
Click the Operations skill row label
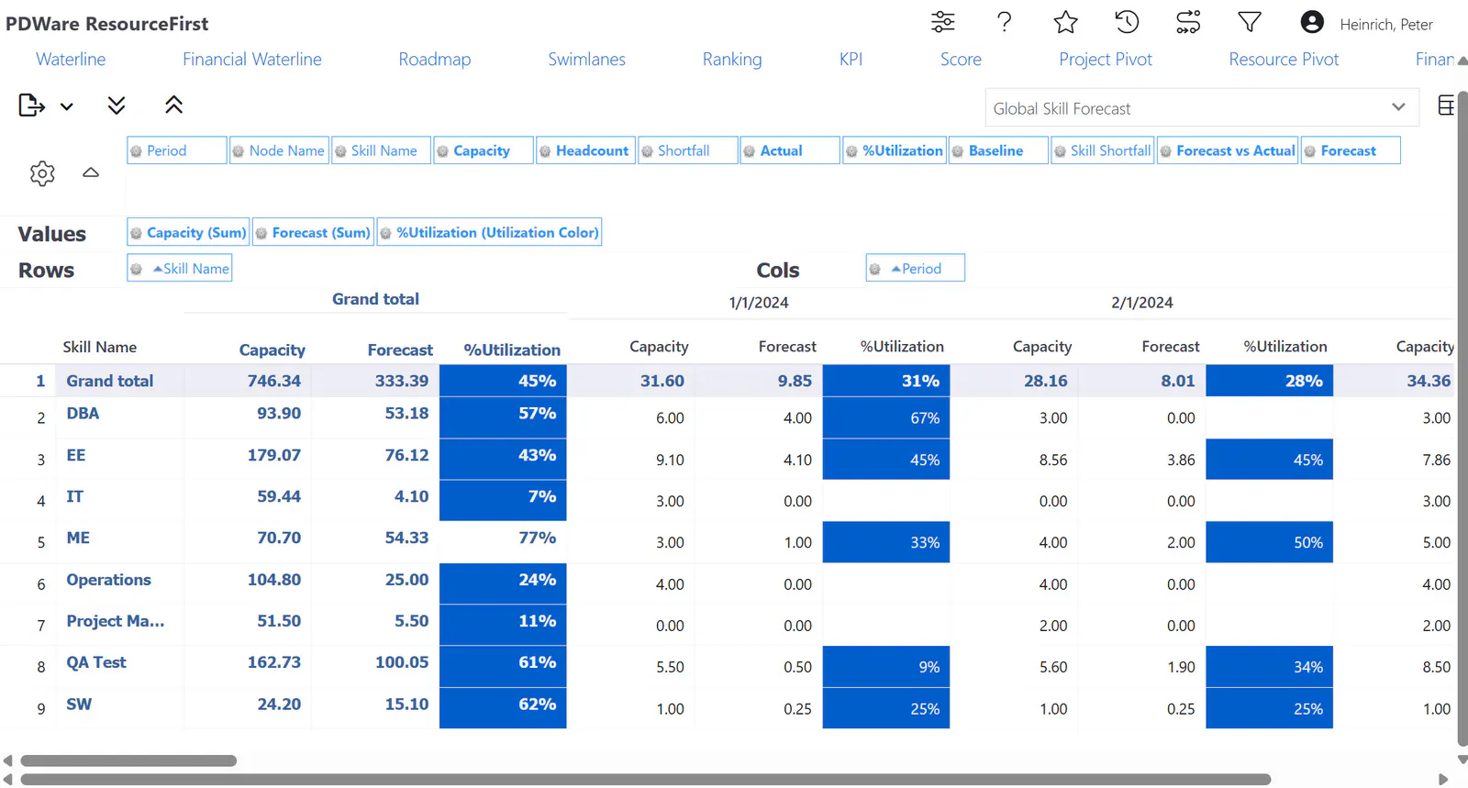click(x=108, y=580)
